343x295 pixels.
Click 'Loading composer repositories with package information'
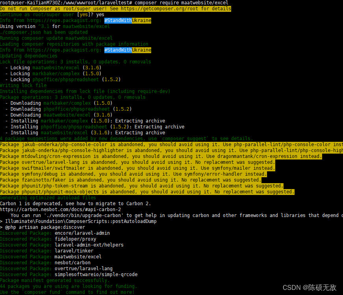[74, 44]
